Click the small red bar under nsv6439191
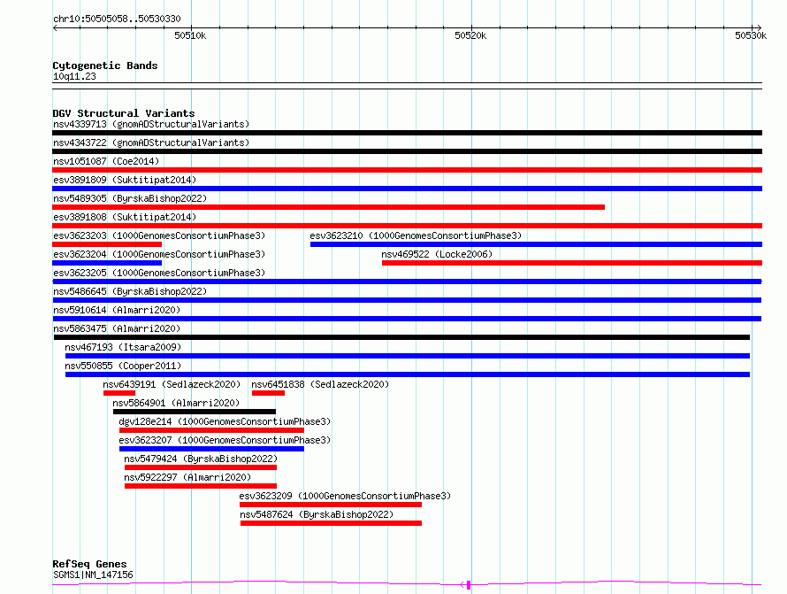 119,393
